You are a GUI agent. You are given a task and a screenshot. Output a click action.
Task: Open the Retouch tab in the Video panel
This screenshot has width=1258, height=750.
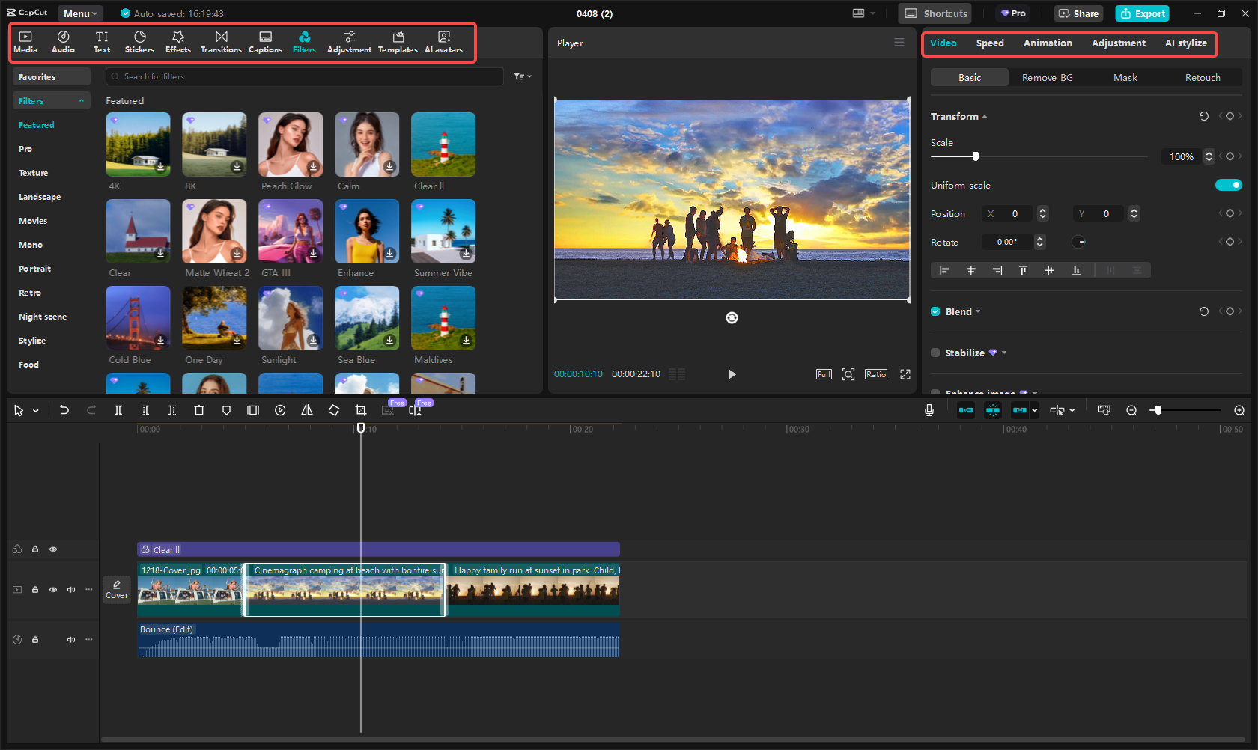point(1202,77)
